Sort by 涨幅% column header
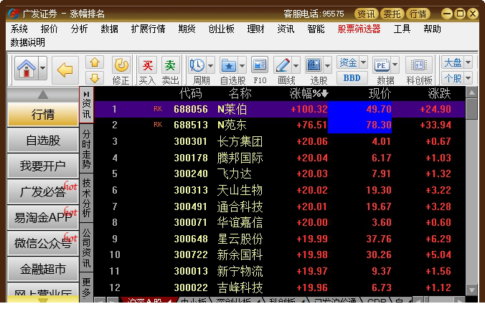Screen dimensions: 485x314 pos(309,93)
